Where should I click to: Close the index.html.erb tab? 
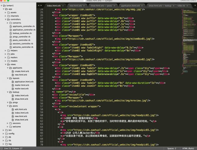63,5
